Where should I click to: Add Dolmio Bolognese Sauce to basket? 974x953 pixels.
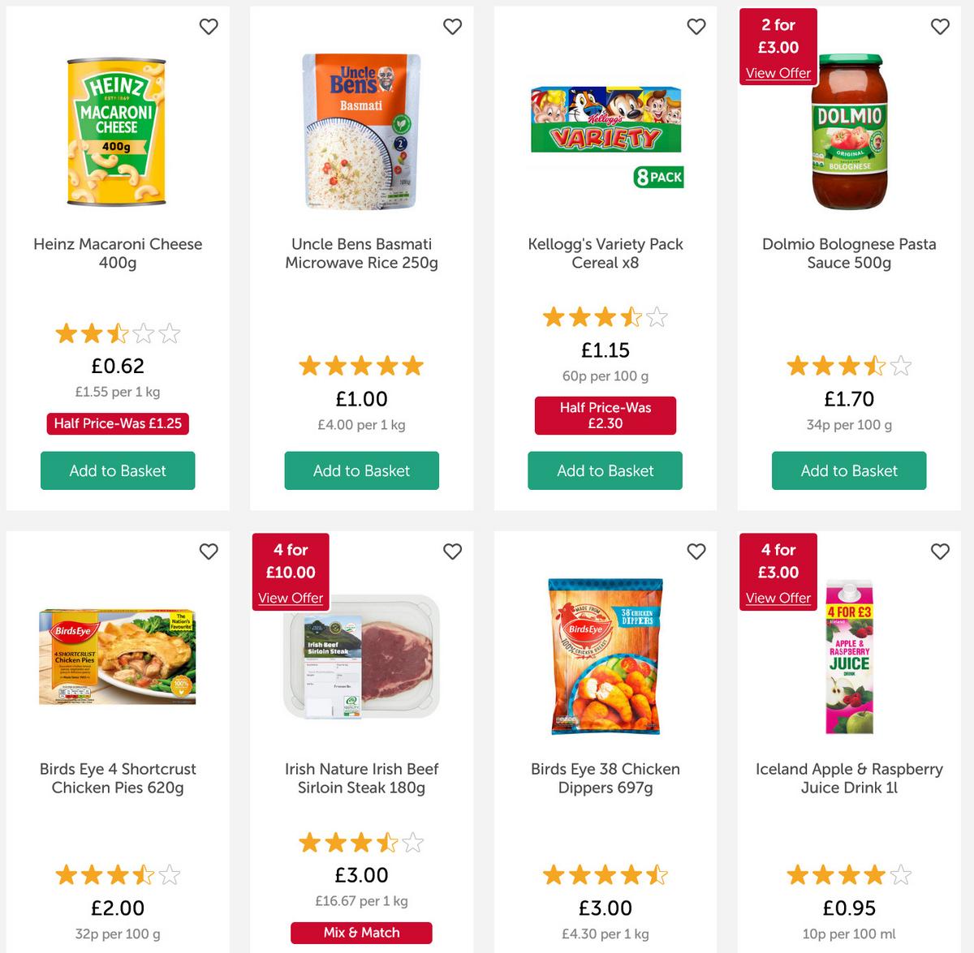coord(849,470)
